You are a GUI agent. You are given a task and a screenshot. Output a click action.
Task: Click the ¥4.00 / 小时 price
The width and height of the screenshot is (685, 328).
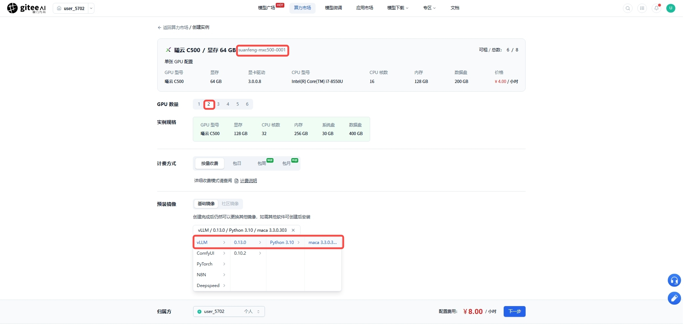coord(506,82)
